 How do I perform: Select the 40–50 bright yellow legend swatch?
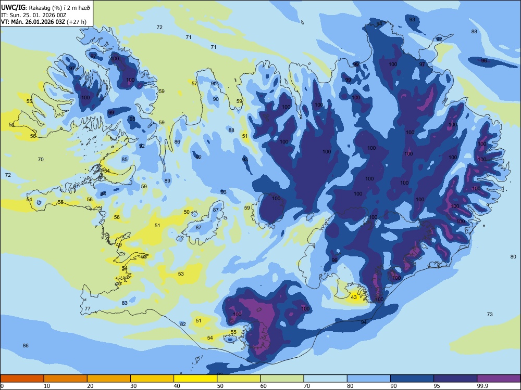click(x=195, y=379)
